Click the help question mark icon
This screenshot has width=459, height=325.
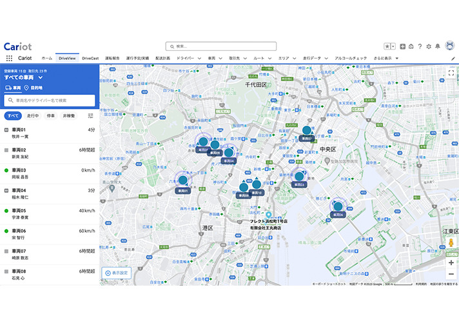point(420,46)
